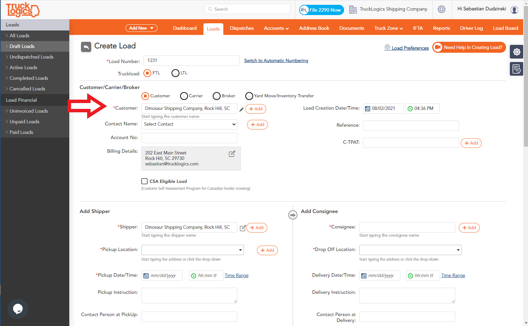Viewport: 528px width, 326px height.
Task: Click the Add button next to C-TPAT
Action: pos(471,143)
